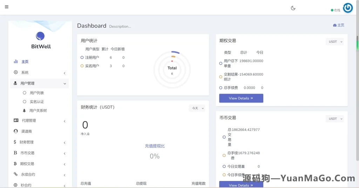
Task: Open 主页 in the sidebar
Action: pyautogui.click(x=25, y=62)
